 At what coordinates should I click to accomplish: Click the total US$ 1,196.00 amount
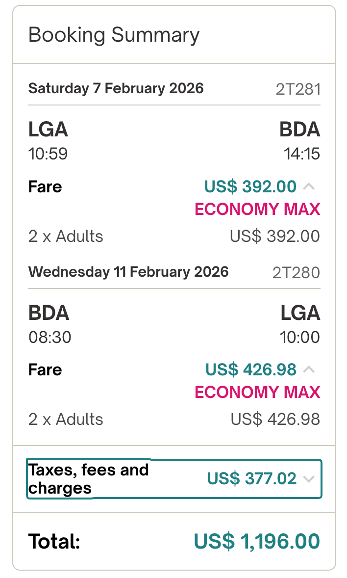[257, 541]
